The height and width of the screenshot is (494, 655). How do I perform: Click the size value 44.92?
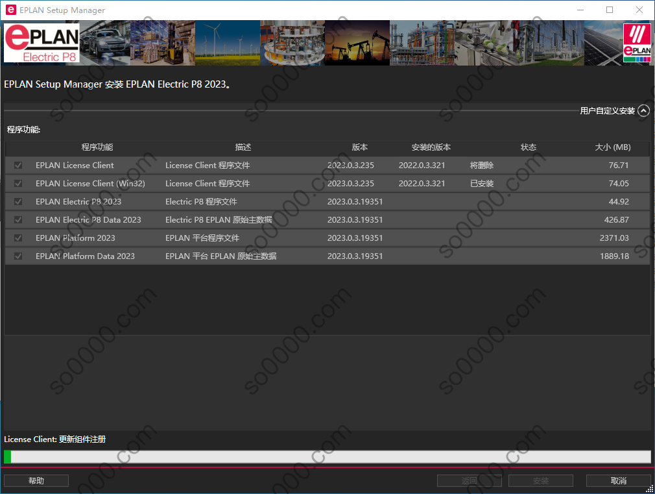(x=618, y=202)
